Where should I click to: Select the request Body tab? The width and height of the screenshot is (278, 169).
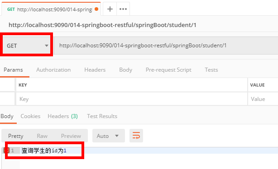[x=126, y=70]
